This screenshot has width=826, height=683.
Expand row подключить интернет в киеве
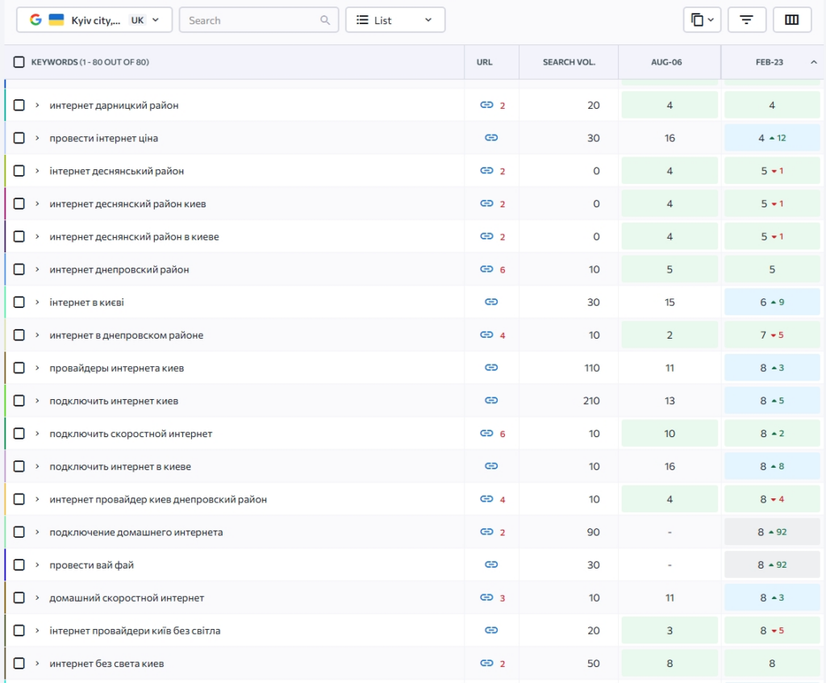click(x=37, y=466)
